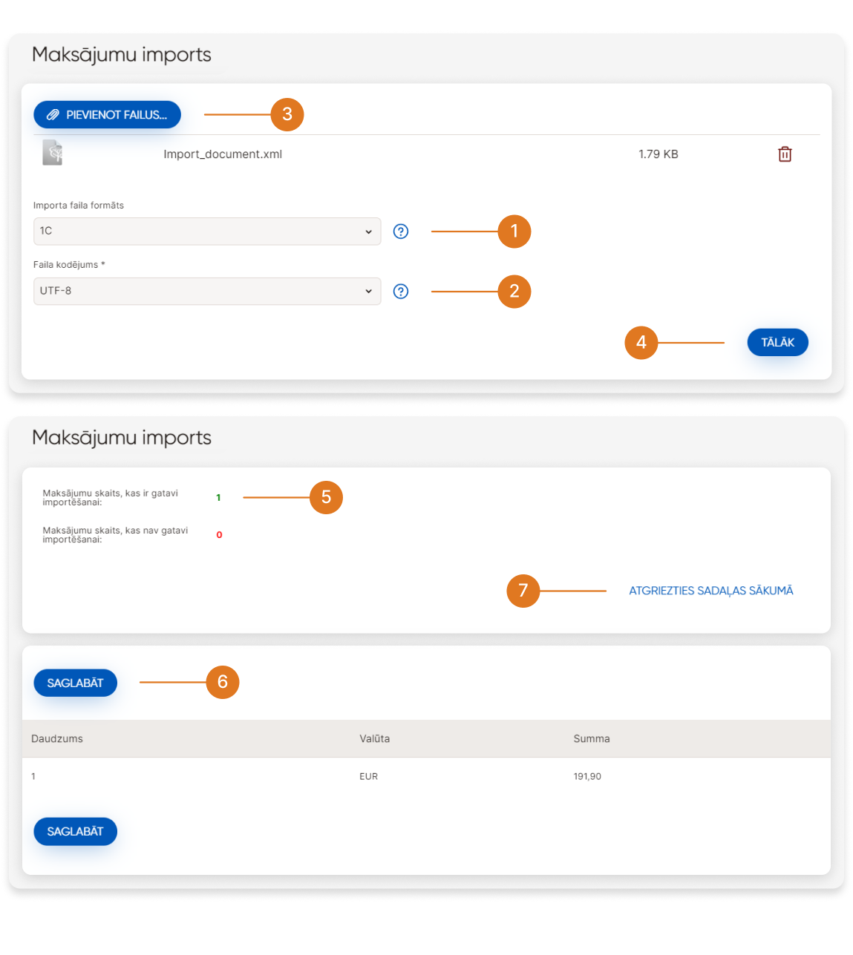The width and height of the screenshot is (853, 955).
Task: Click the Summa column header
Action: coord(591,739)
